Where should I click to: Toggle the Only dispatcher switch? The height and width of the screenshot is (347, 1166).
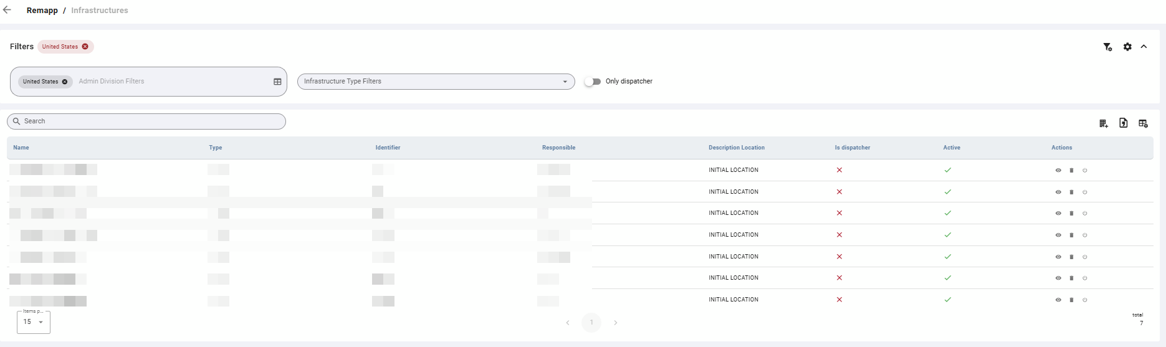point(593,82)
